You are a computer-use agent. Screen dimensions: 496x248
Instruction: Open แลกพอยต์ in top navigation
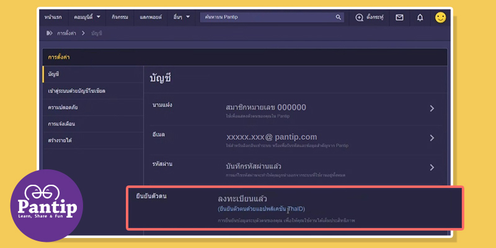(151, 17)
